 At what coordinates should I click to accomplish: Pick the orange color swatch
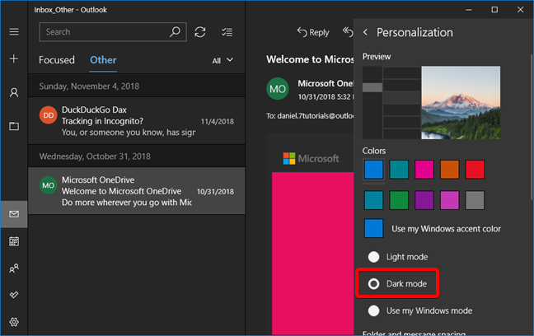(x=450, y=169)
